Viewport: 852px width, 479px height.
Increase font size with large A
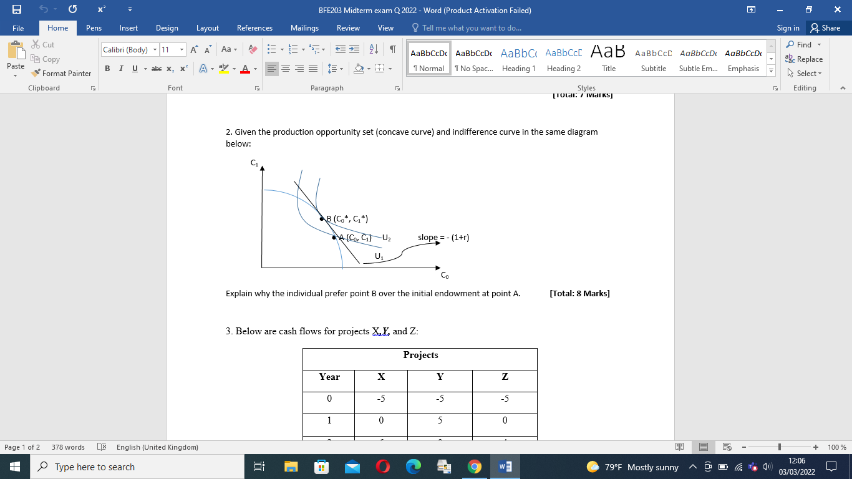194,49
